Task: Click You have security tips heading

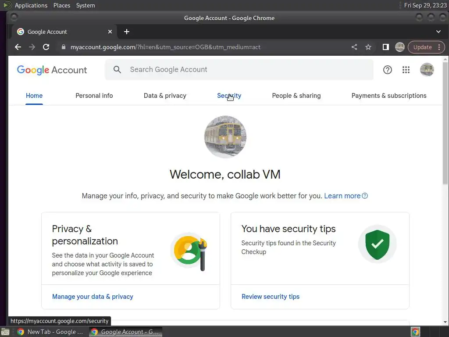Action: (x=289, y=229)
